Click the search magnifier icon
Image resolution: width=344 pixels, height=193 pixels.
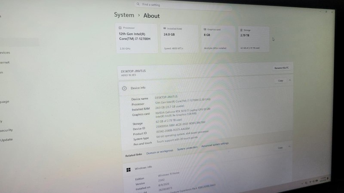(x=138, y=4)
